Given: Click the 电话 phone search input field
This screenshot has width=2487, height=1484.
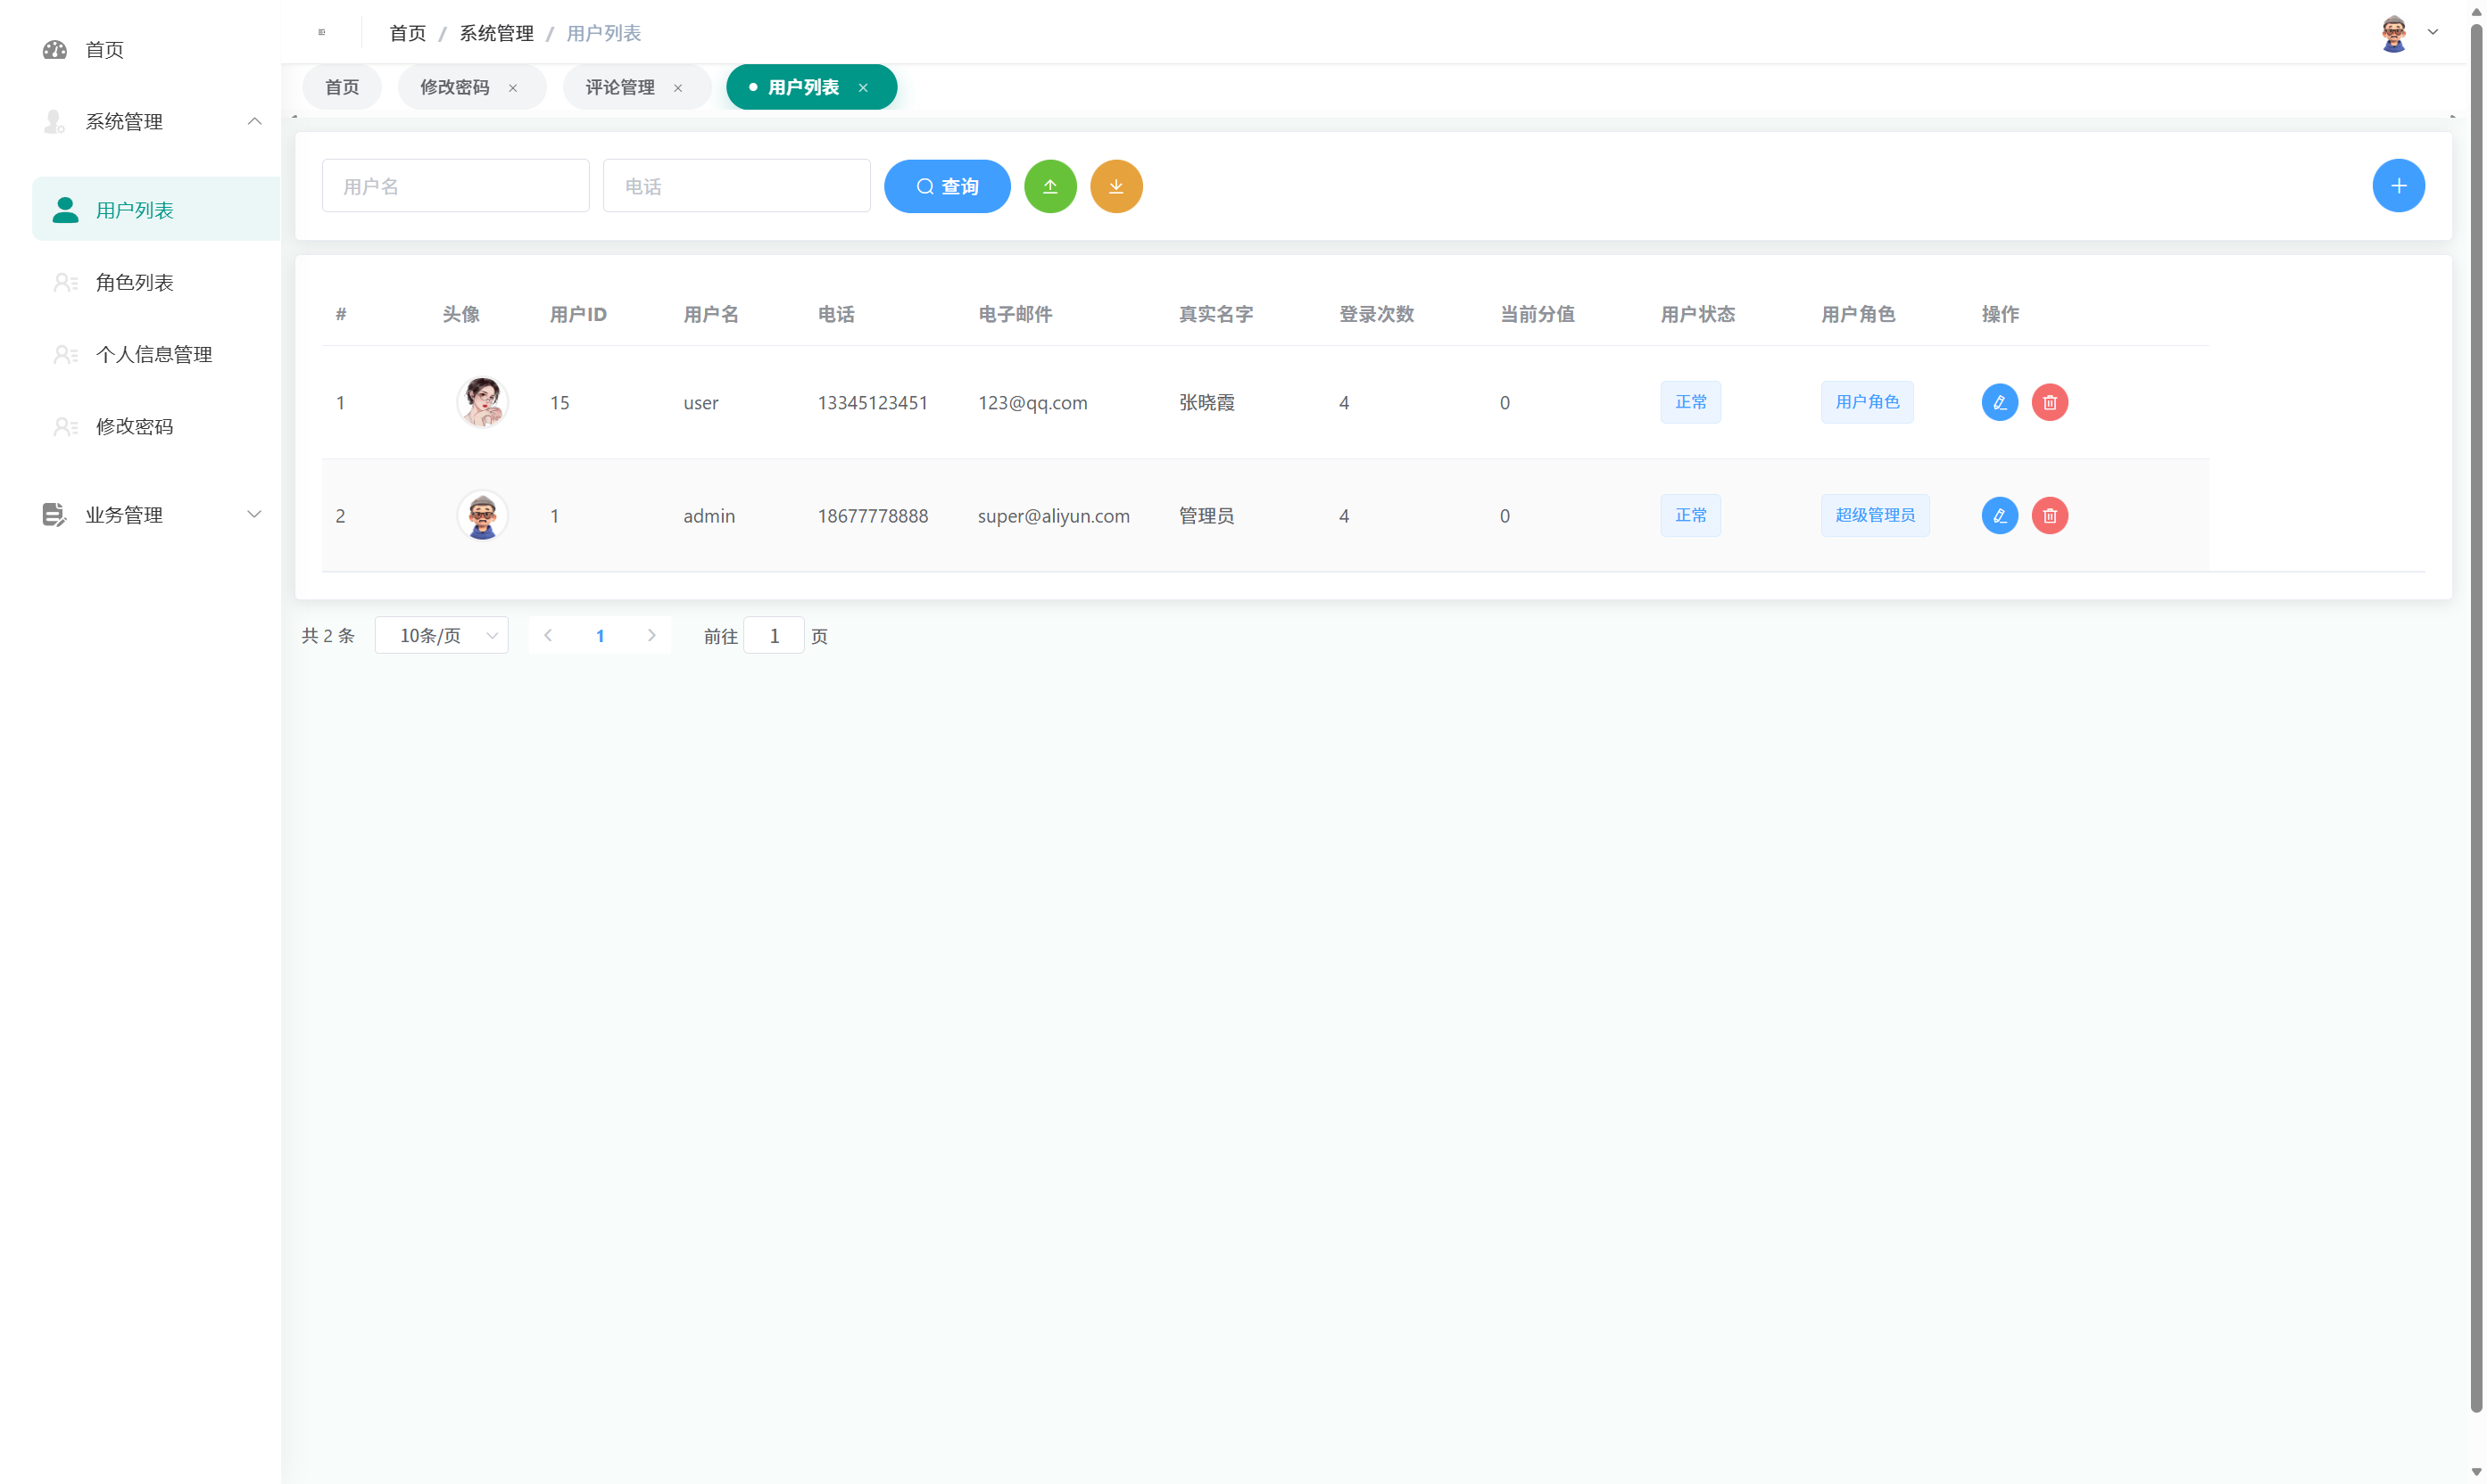Looking at the screenshot, I should pos(736,185).
